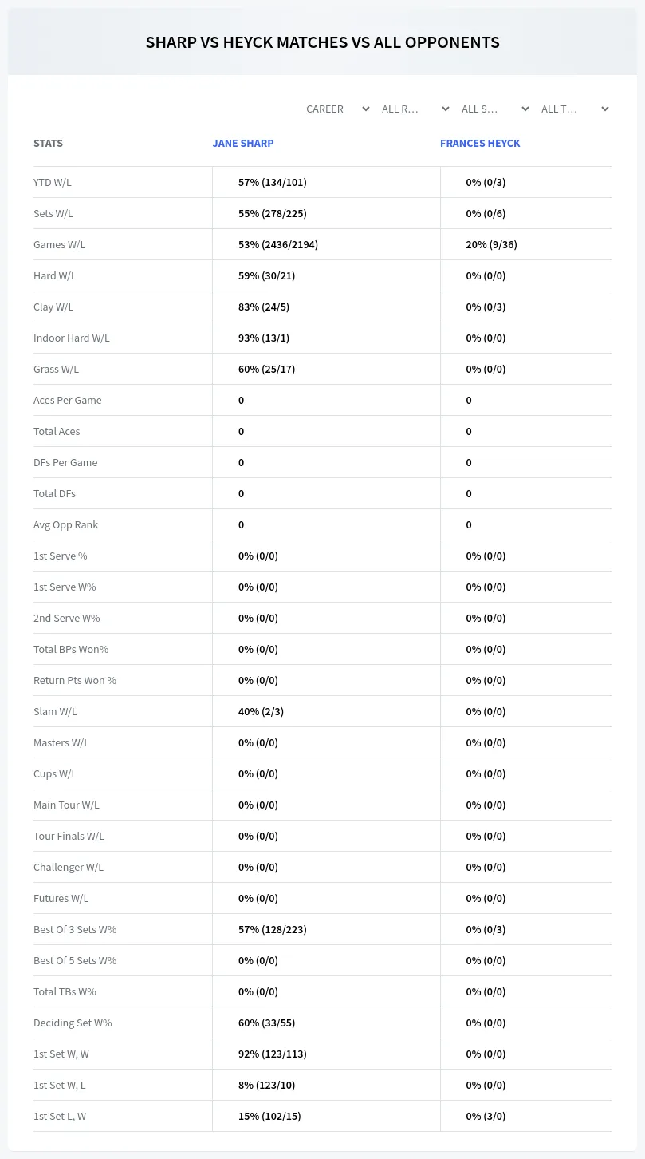Open the ALL T... tournaments dropdown
Viewport: 645px width, 1159px height.
pos(574,109)
